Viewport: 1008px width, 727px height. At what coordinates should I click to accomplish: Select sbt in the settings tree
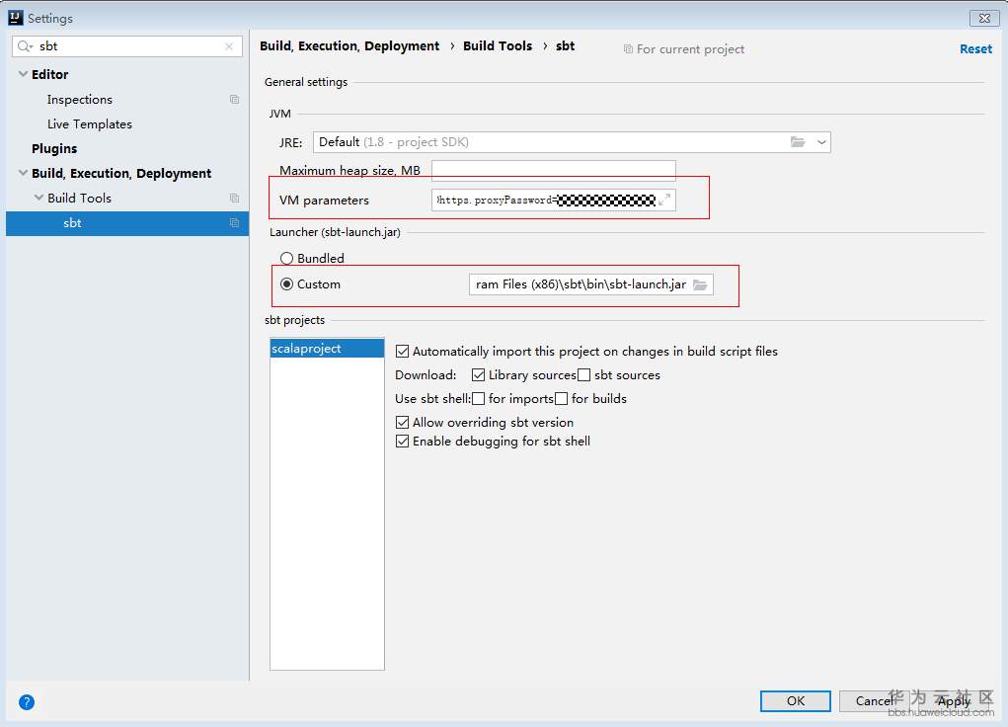(127, 223)
